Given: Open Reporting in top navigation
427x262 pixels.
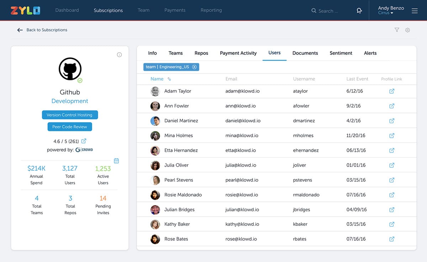Looking at the screenshot, I should click(x=211, y=10).
